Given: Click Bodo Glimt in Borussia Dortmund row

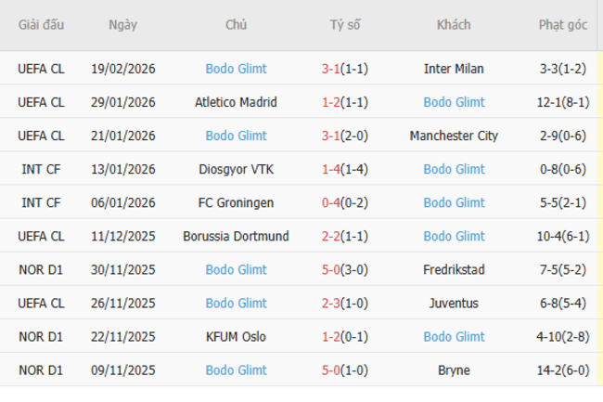Looking at the screenshot, I should (454, 236).
